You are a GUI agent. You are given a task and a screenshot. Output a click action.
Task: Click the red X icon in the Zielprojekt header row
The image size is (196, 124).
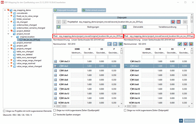point(173,22)
